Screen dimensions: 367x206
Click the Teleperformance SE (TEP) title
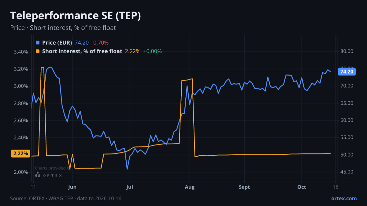[x=76, y=16]
